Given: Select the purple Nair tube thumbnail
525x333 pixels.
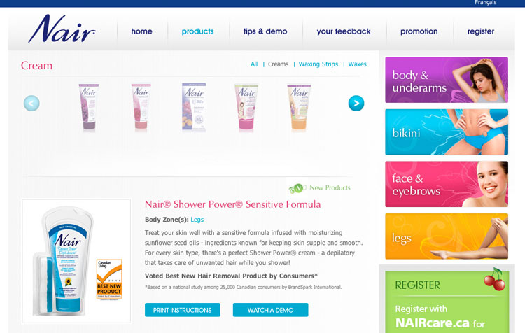Looking at the screenshot, I should (x=89, y=106).
